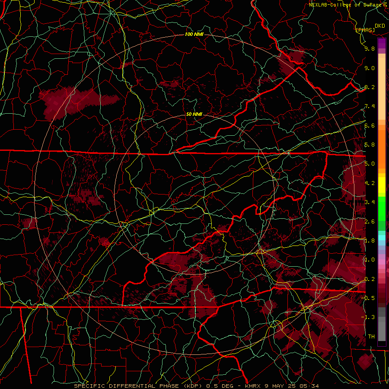389x389 pixels.
Task: Click the 1.8 legend value
Action: coord(370,241)
